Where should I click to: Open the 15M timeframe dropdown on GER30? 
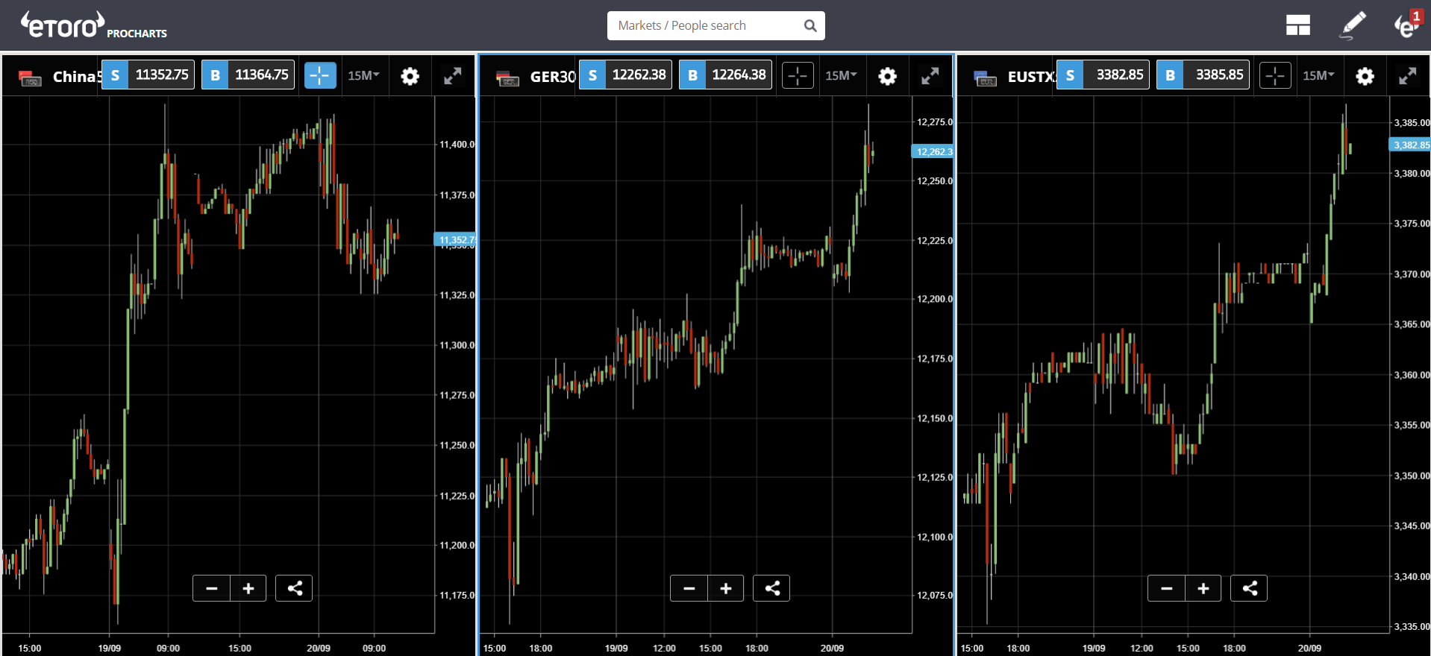842,75
